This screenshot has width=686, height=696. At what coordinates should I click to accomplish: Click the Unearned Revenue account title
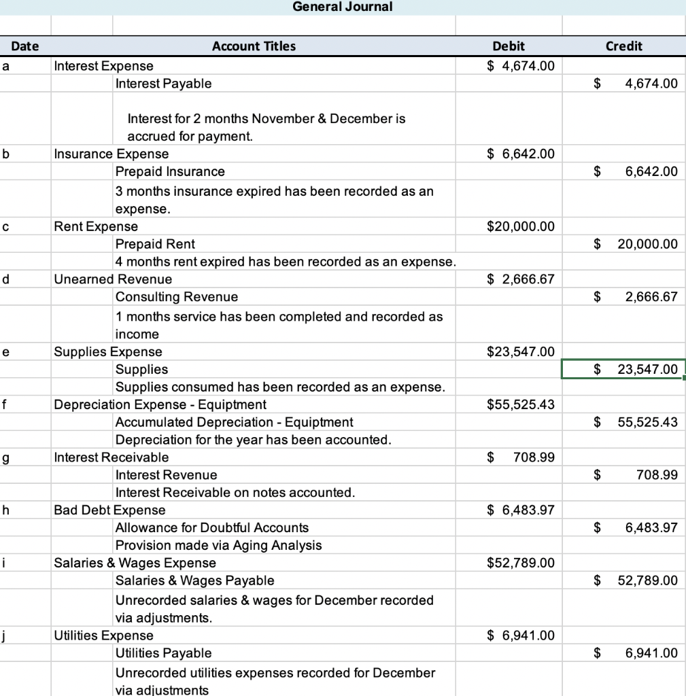[x=112, y=279]
